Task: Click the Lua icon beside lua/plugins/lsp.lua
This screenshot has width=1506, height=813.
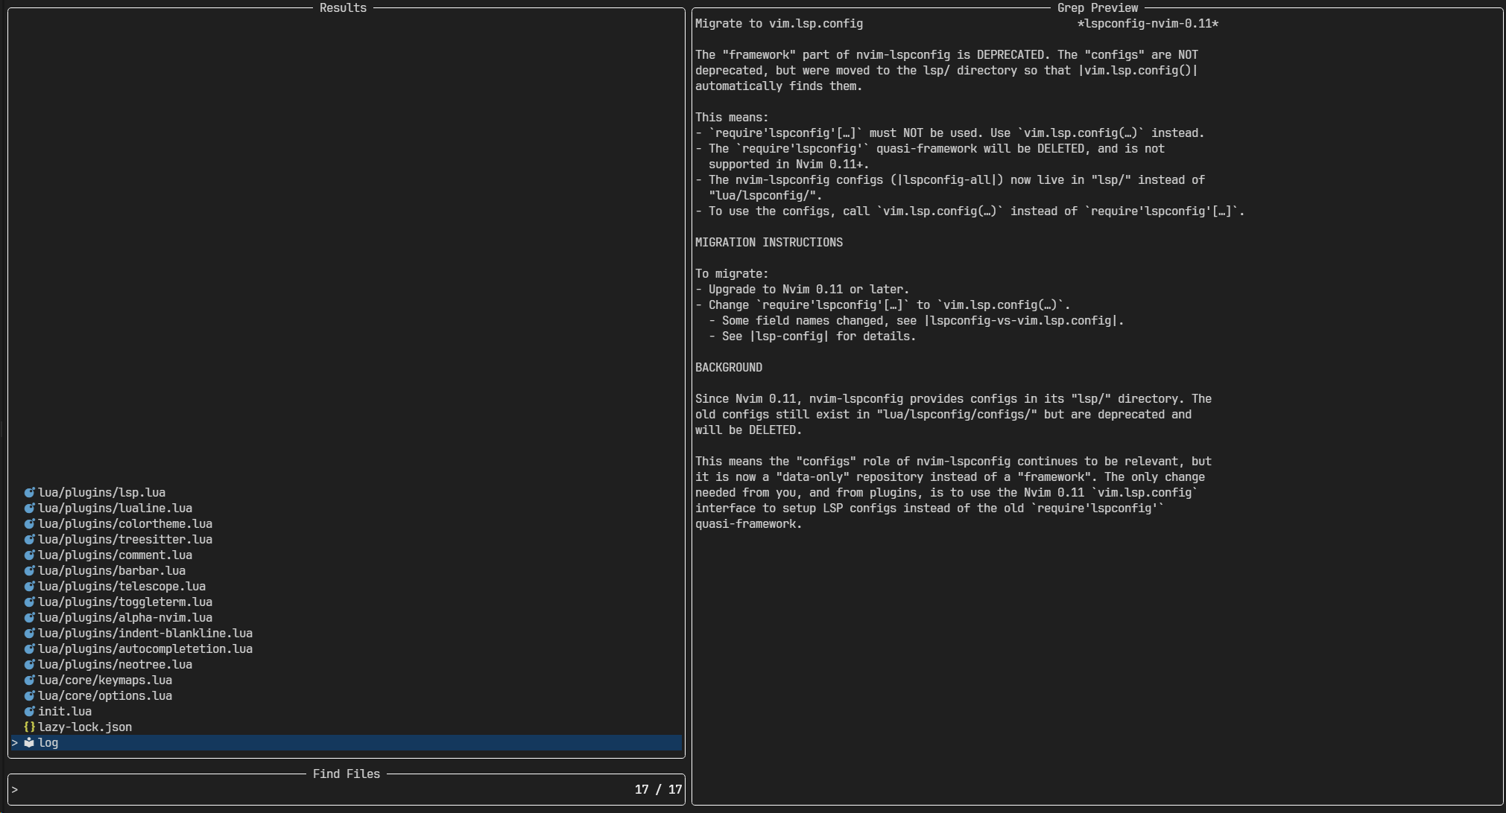Action: (x=30, y=492)
